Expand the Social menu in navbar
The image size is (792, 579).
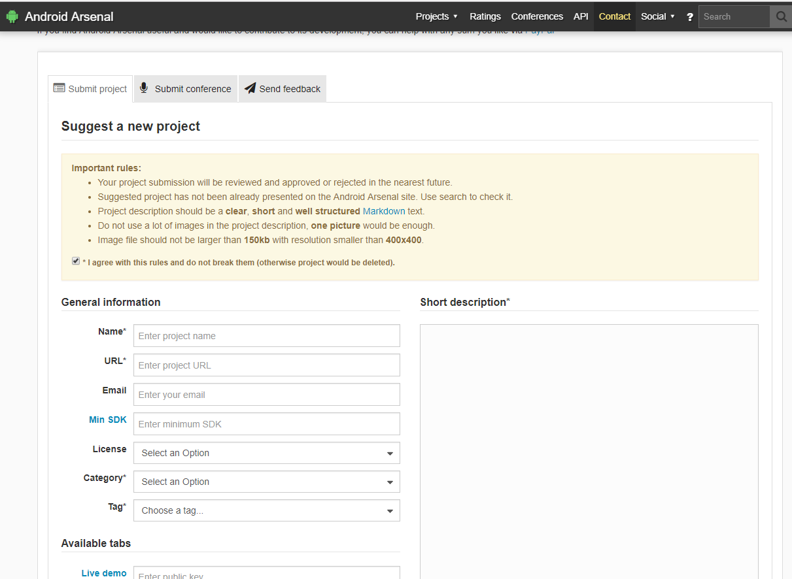pos(657,16)
